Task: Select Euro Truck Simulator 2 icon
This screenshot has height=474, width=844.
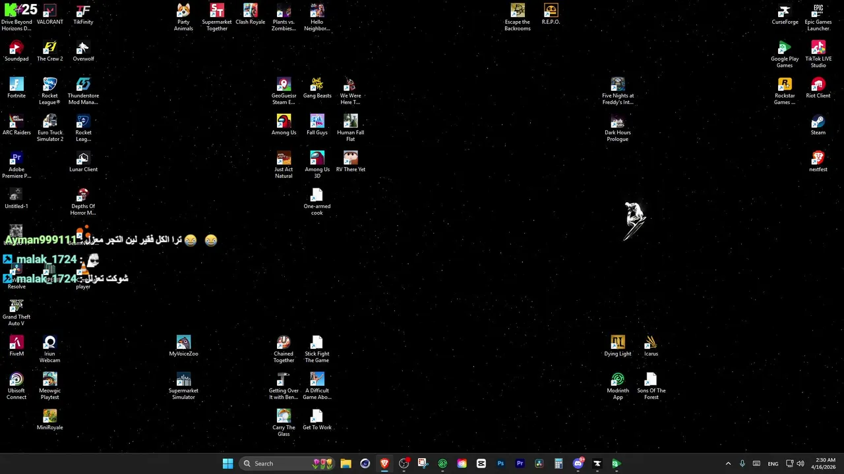Action: pyautogui.click(x=49, y=128)
